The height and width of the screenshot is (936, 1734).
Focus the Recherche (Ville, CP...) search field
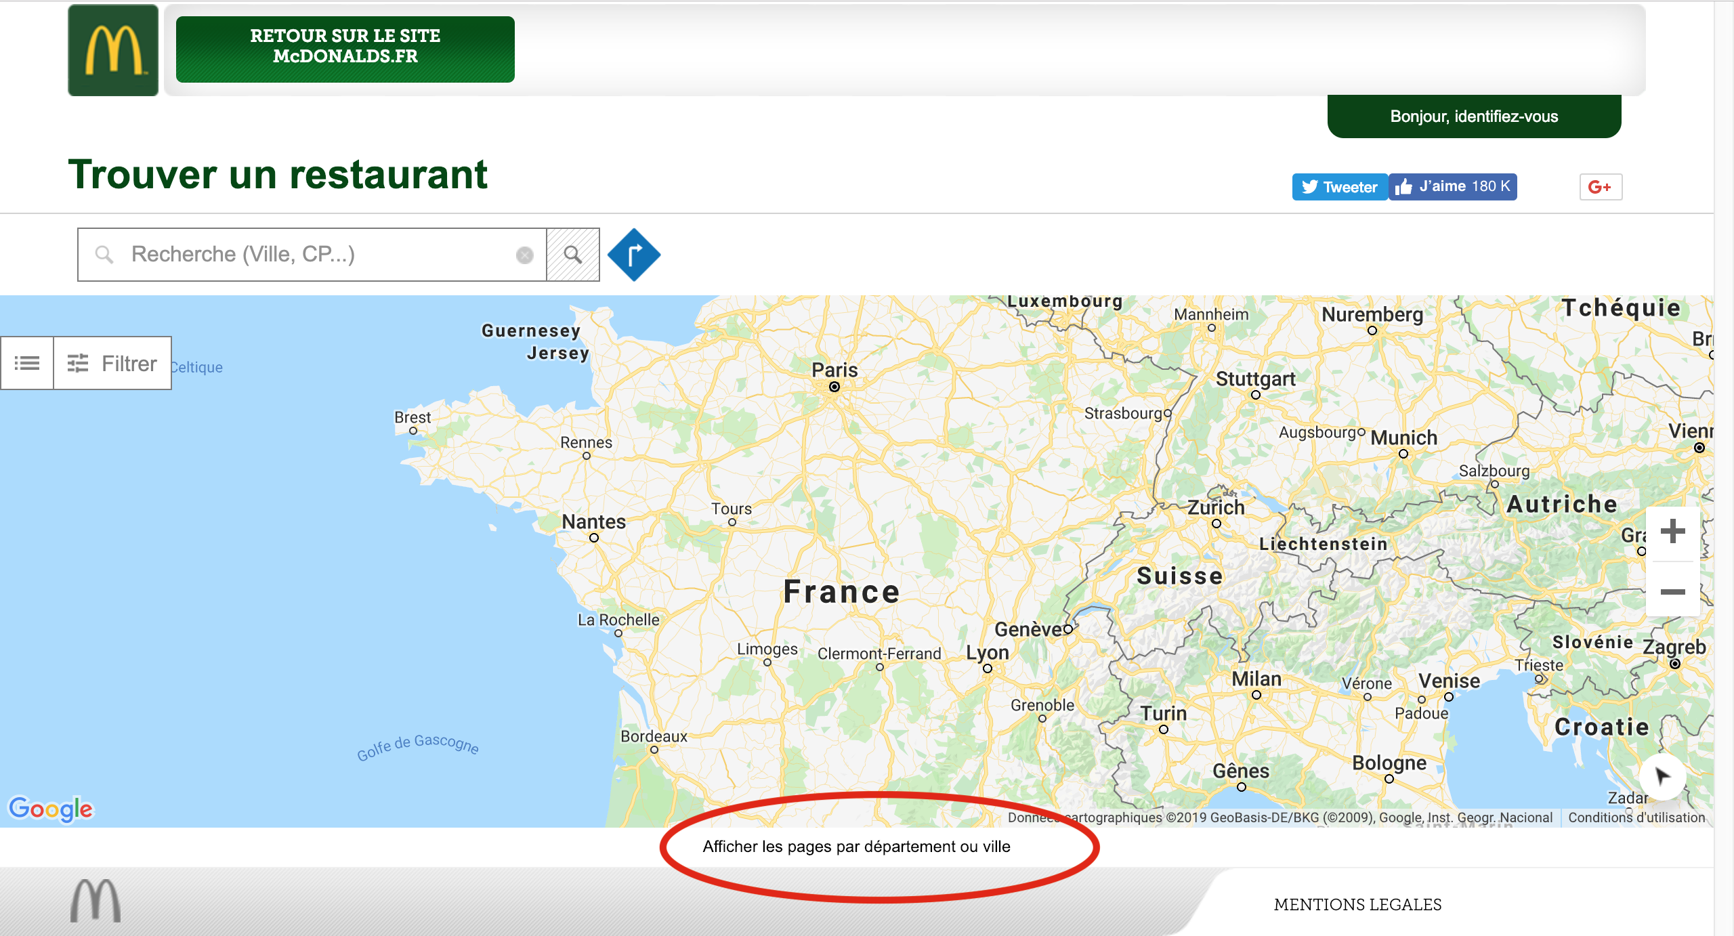point(312,255)
